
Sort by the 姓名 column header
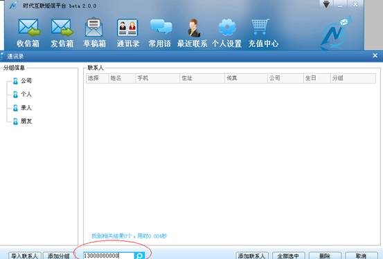pos(122,78)
